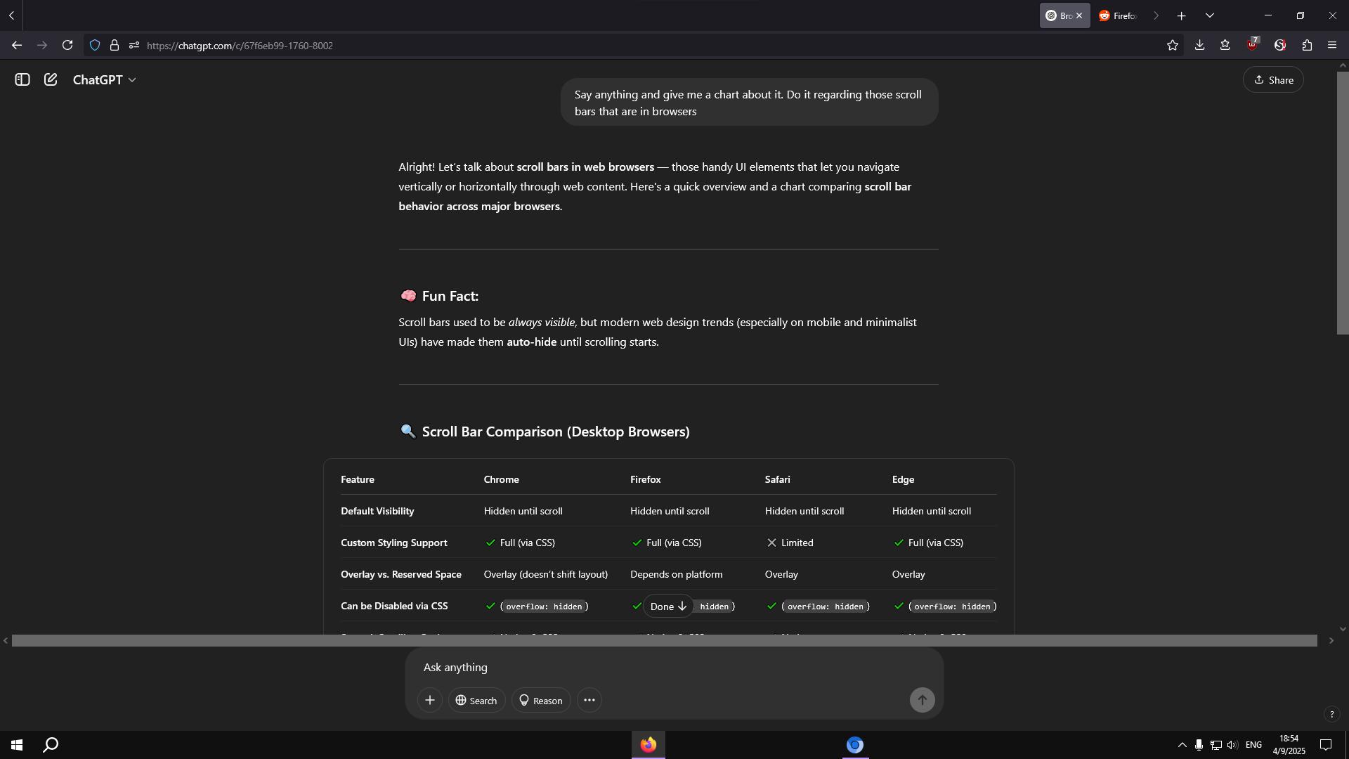Open Windows notification center

pyautogui.click(x=1326, y=745)
